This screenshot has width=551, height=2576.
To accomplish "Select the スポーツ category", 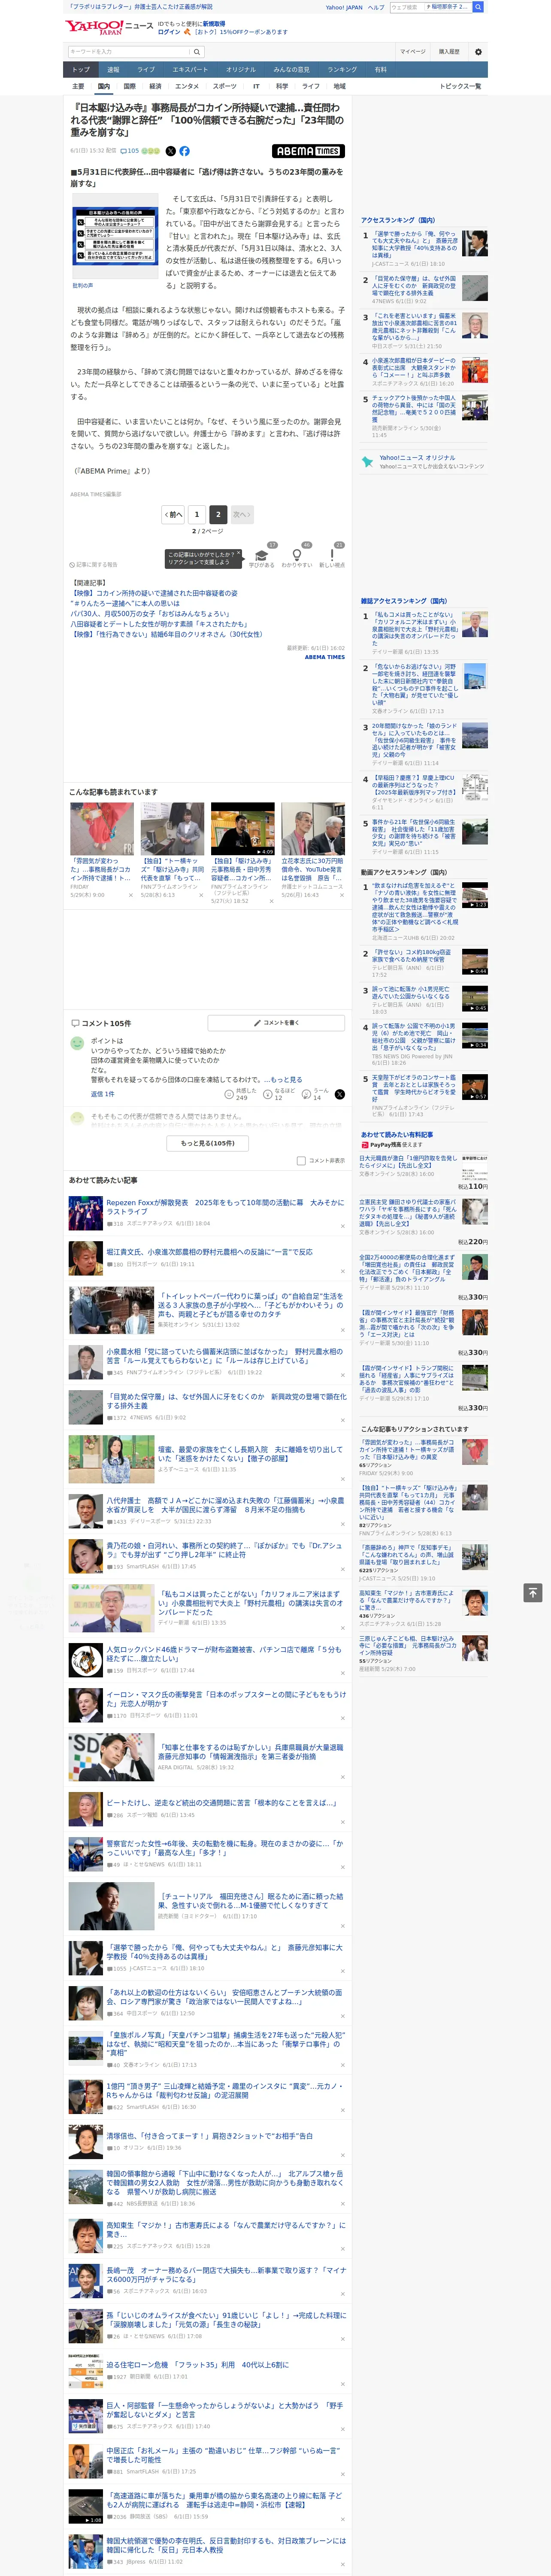I will [x=225, y=86].
